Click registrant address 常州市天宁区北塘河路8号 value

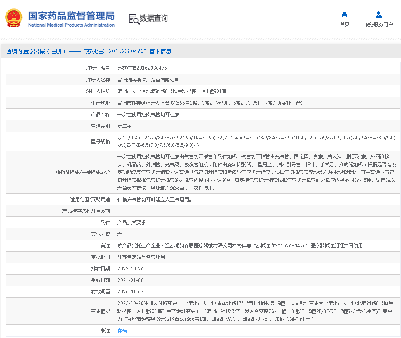pyautogui.click(x=172, y=91)
